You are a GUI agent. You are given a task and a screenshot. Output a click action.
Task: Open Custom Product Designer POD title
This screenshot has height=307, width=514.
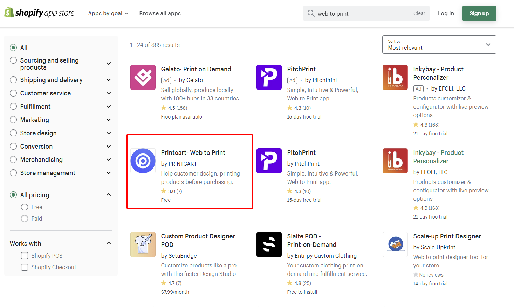pyautogui.click(x=198, y=240)
